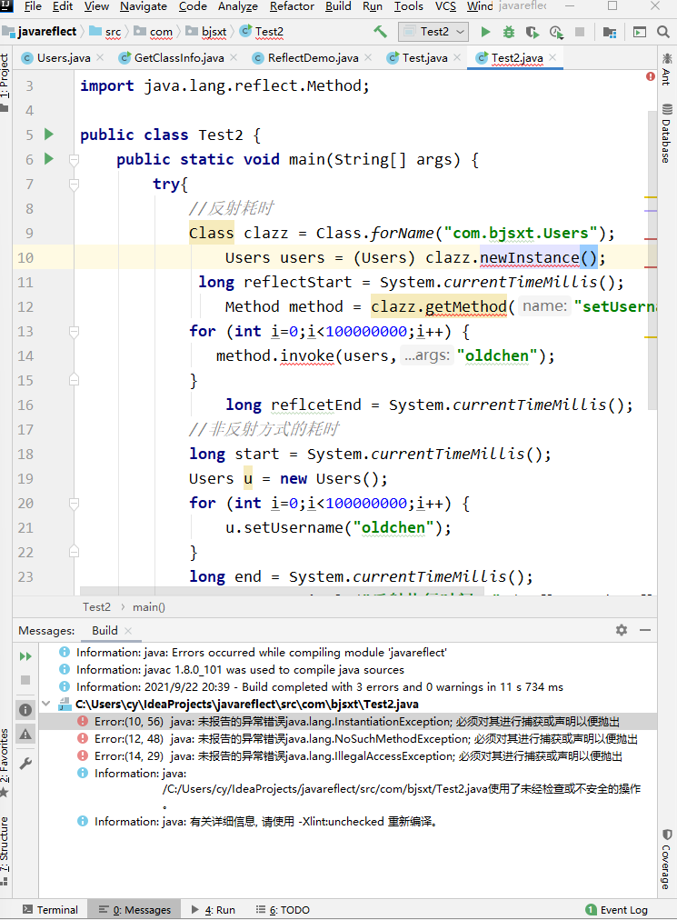Open the Ant tool window

point(667,69)
